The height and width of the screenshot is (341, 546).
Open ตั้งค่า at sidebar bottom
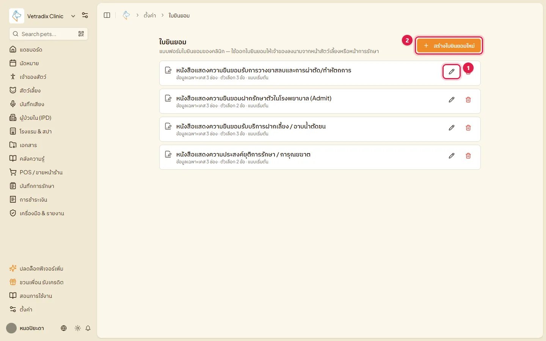(49, 310)
